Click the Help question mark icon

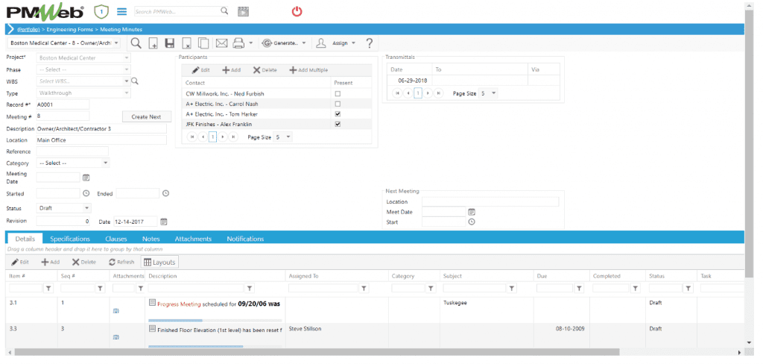point(369,43)
